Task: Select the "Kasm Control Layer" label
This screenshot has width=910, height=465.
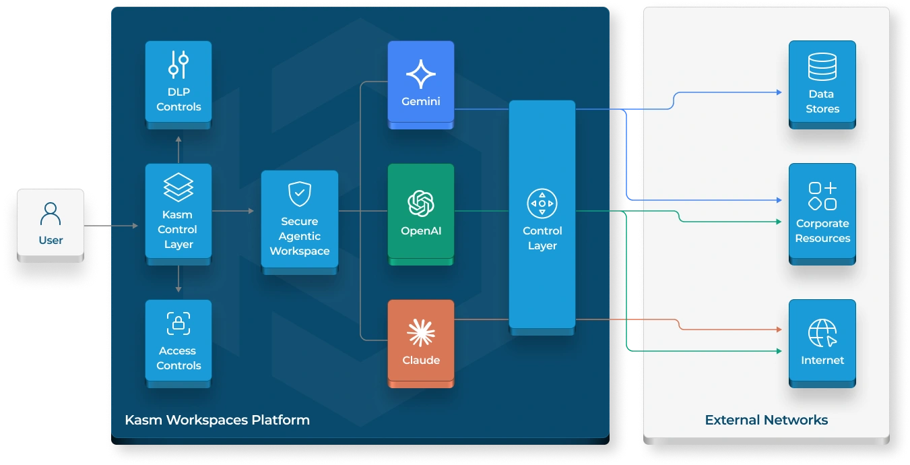Action: coord(178,230)
